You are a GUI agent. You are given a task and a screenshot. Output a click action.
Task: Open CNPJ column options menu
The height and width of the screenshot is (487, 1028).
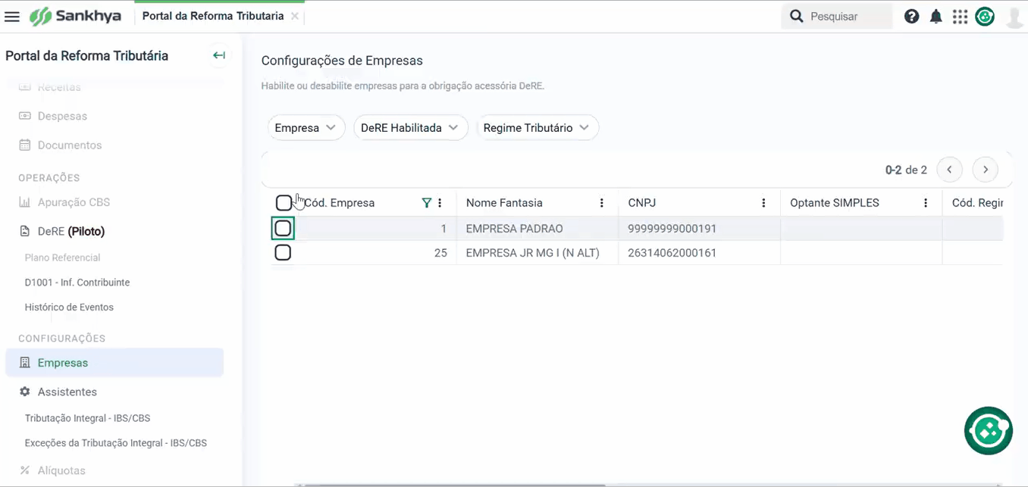[763, 203]
